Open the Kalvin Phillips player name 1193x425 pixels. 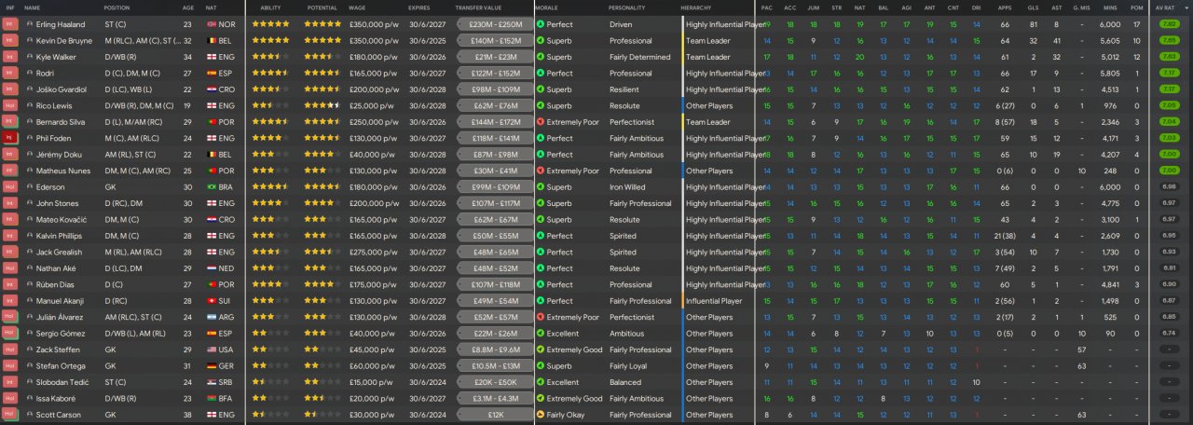point(61,236)
